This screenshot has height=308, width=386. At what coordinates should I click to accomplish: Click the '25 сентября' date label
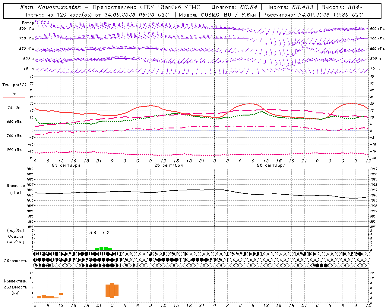(x=169, y=165)
